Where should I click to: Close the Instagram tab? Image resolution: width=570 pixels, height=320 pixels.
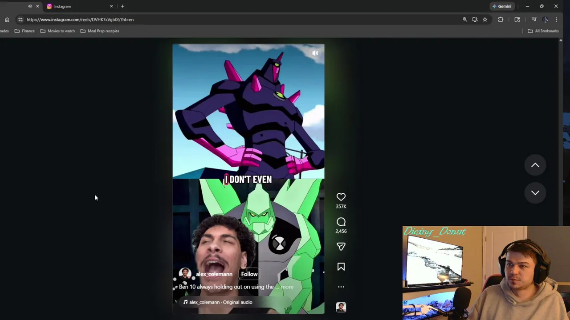(x=111, y=6)
